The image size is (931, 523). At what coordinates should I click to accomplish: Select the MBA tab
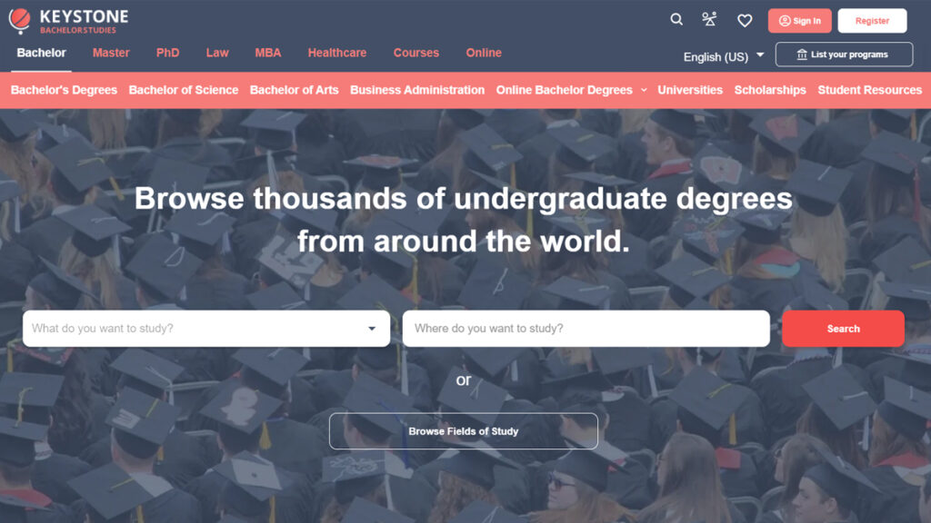click(268, 53)
